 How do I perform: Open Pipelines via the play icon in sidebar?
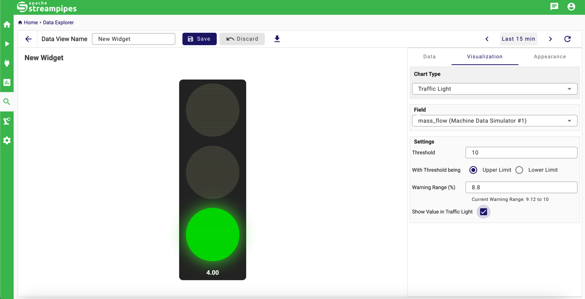coord(7,44)
